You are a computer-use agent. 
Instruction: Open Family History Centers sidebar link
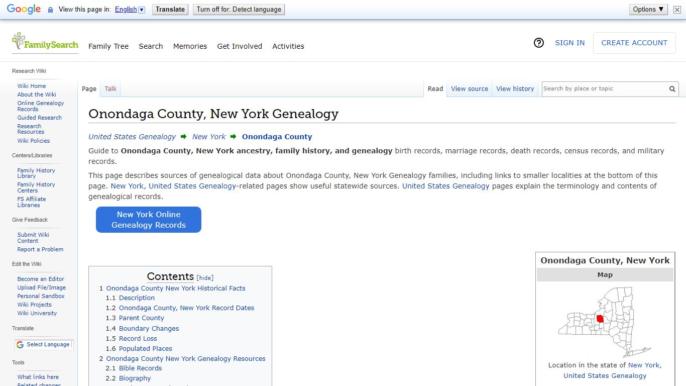coord(36,187)
